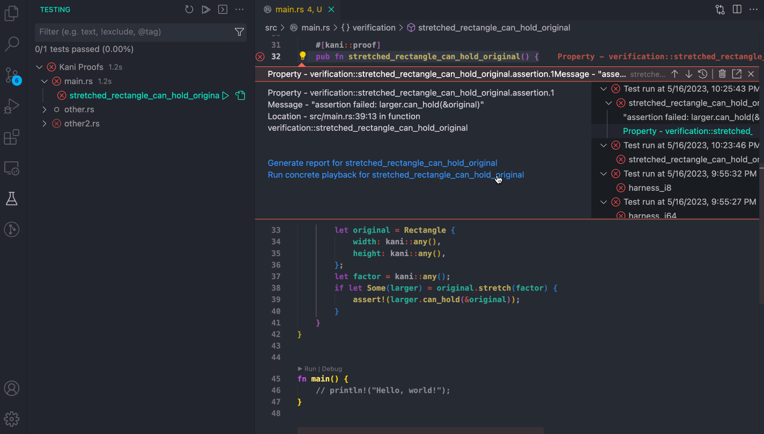Split the editor right
Image resolution: width=764 pixels, height=434 pixels.
[x=737, y=10]
